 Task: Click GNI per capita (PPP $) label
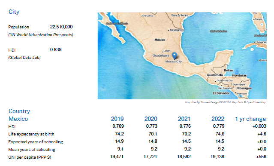[30, 157]
